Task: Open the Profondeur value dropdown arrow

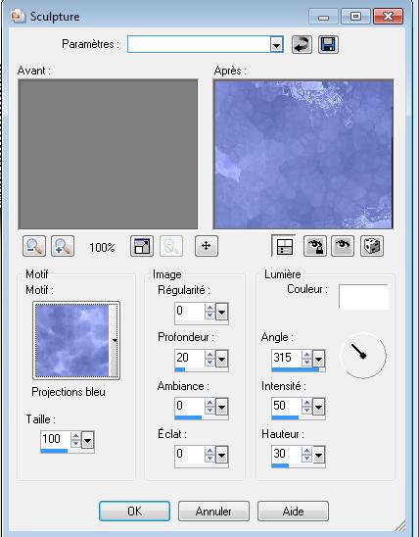Action: pos(221,360)
